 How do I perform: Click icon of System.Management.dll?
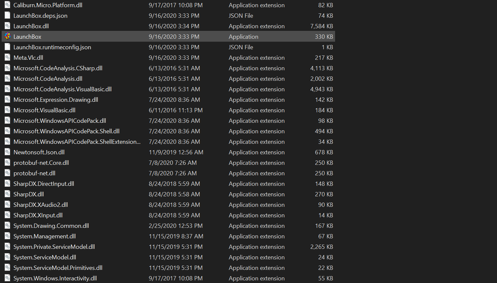[7, 236]
